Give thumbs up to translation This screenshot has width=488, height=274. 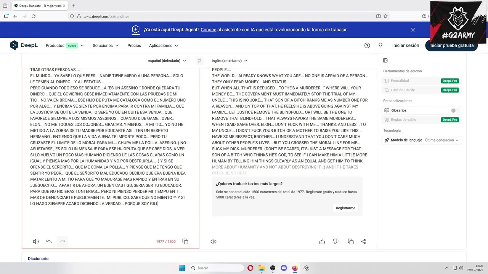point(322,241)
